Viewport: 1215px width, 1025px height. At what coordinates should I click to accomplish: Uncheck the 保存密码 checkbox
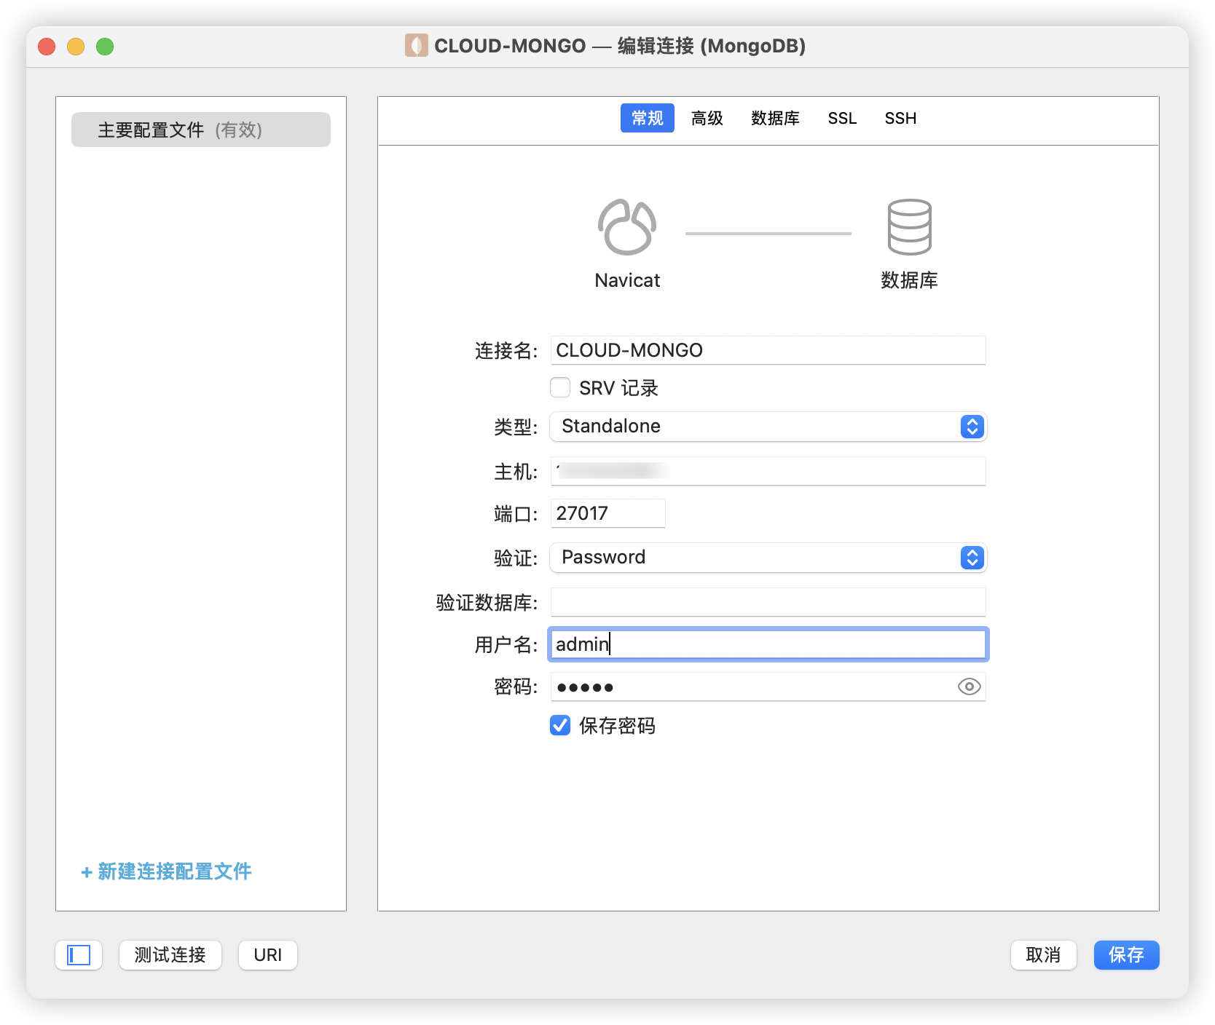tap(560, 725)
